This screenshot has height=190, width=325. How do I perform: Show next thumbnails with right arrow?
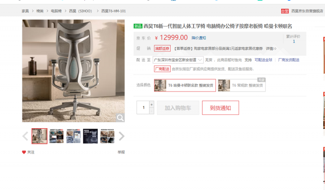click(x=121, y=136)
